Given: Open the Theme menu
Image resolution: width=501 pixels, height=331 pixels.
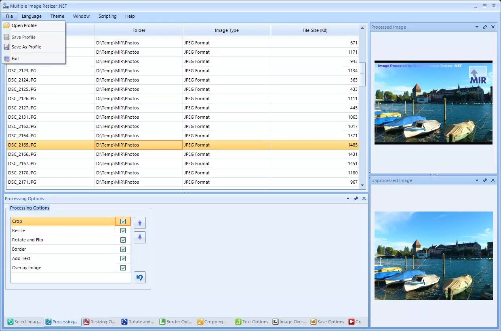Looking at the screenshot, I should tap(57, 16).
